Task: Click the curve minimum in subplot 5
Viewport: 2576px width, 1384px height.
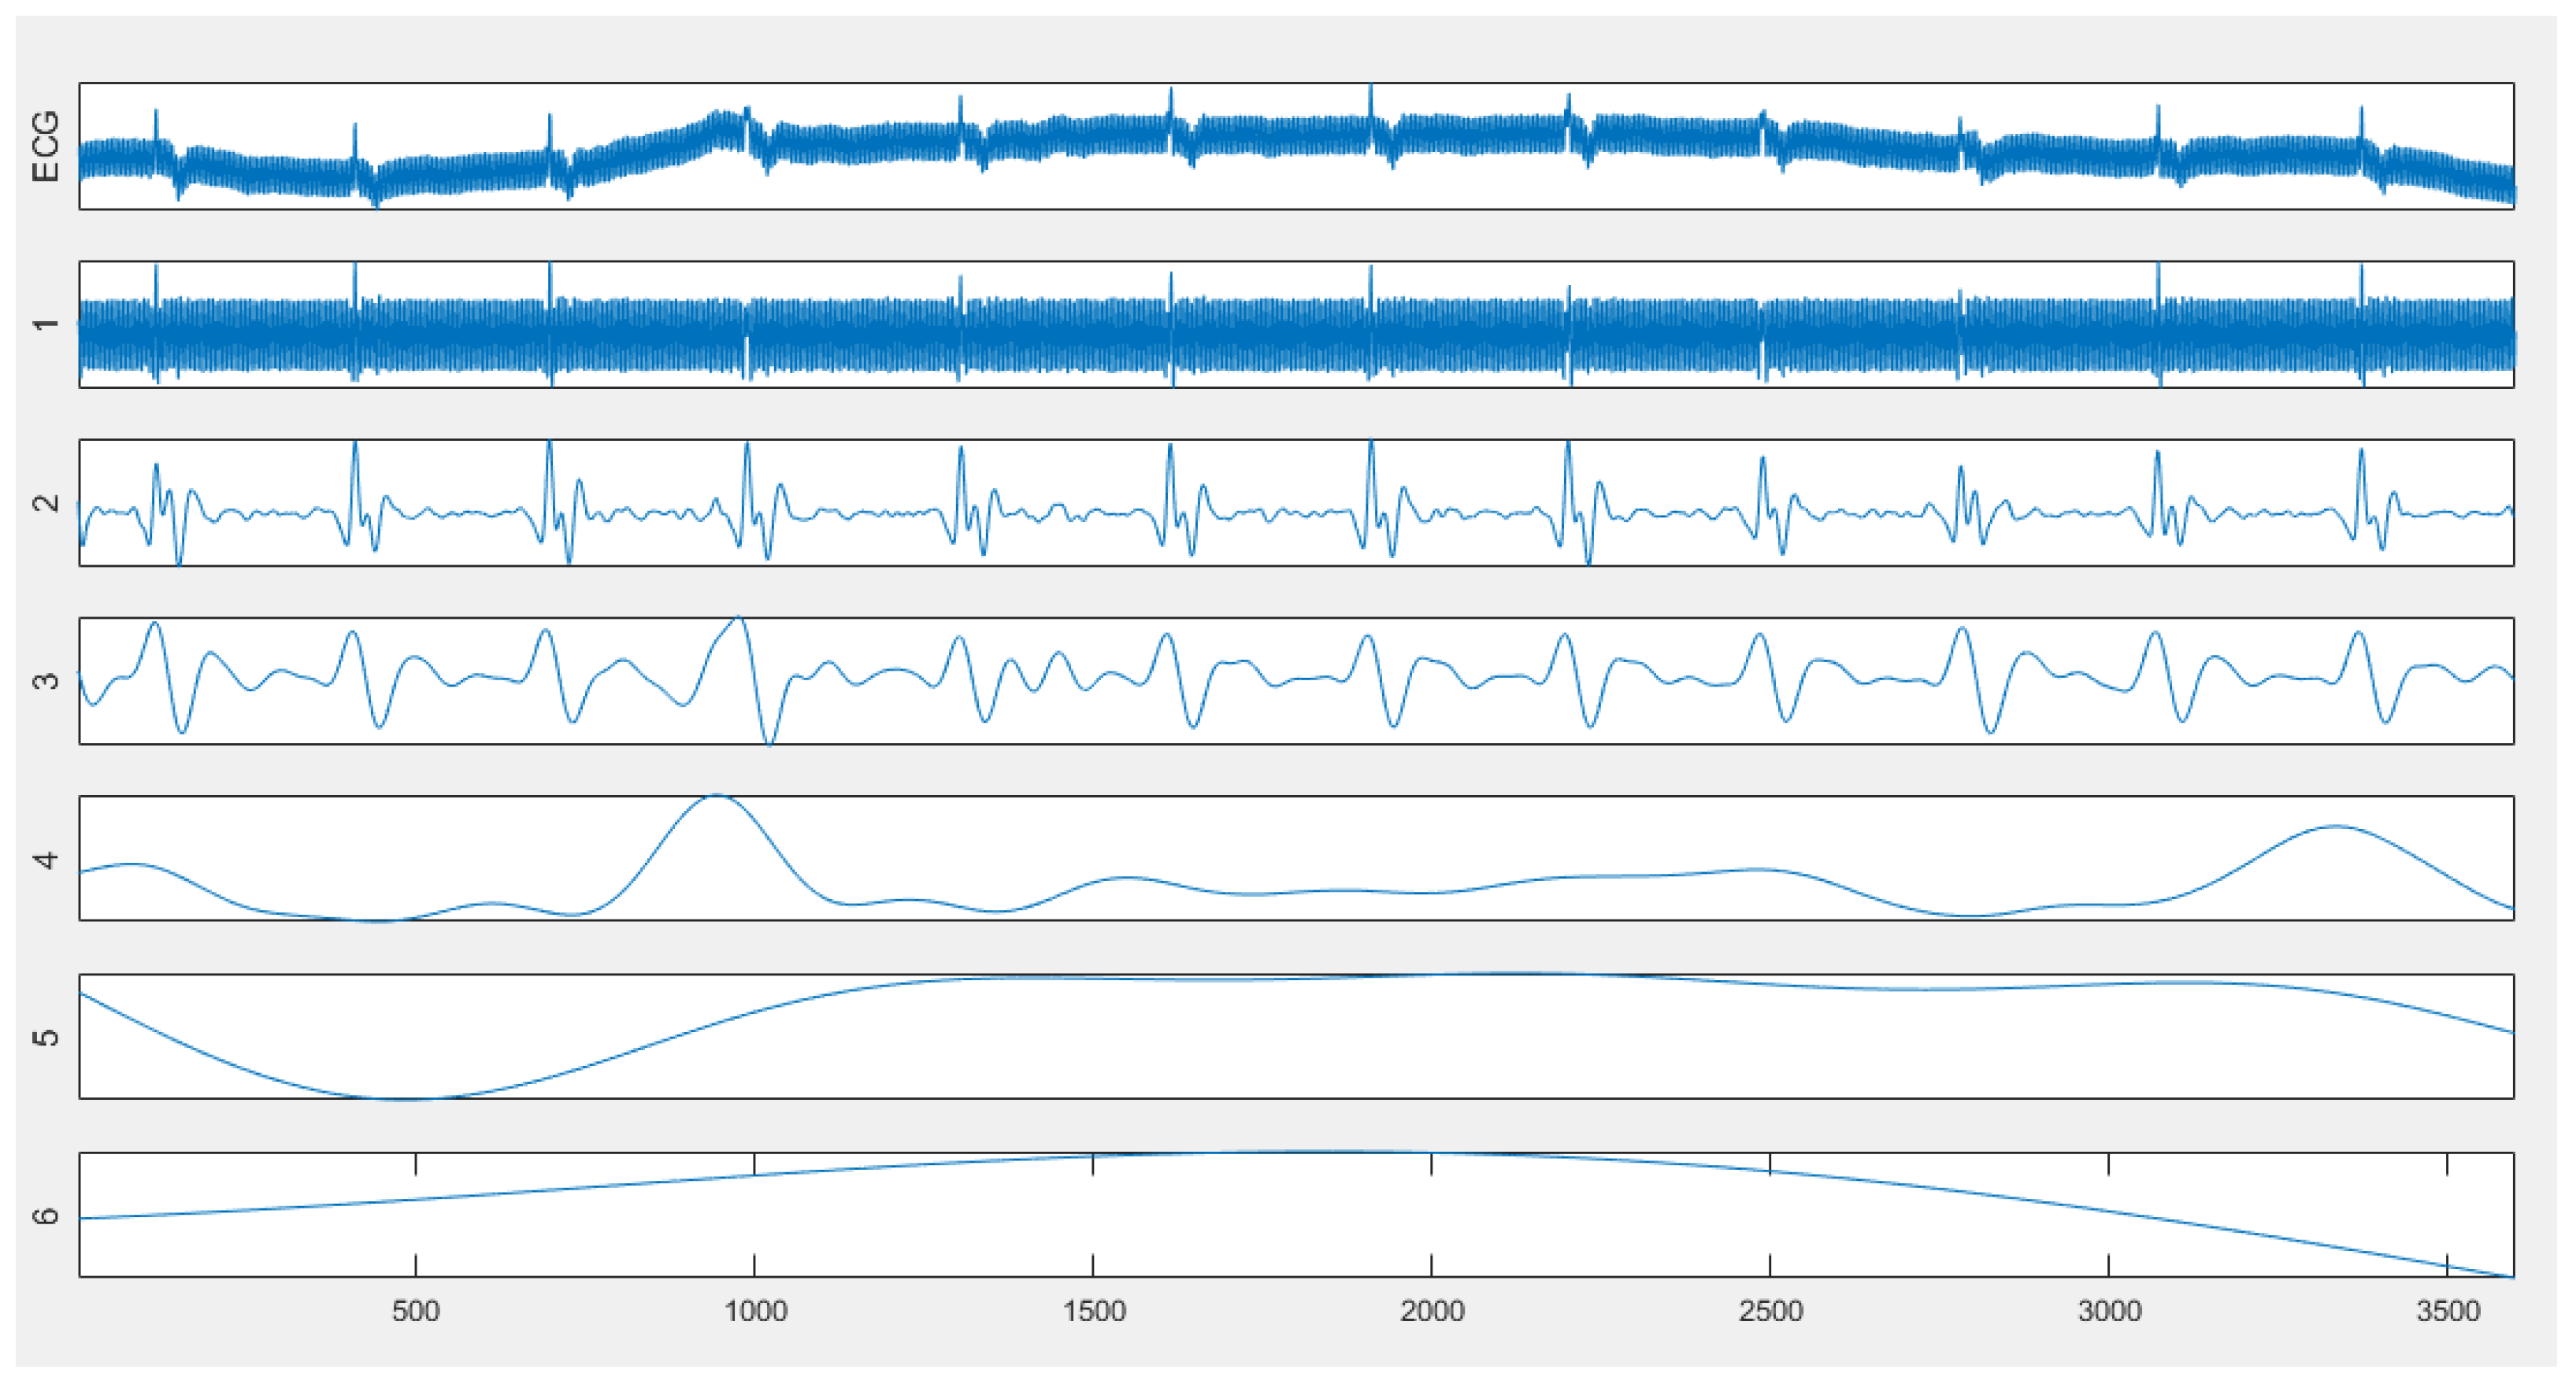Action: click(405, 1098)
